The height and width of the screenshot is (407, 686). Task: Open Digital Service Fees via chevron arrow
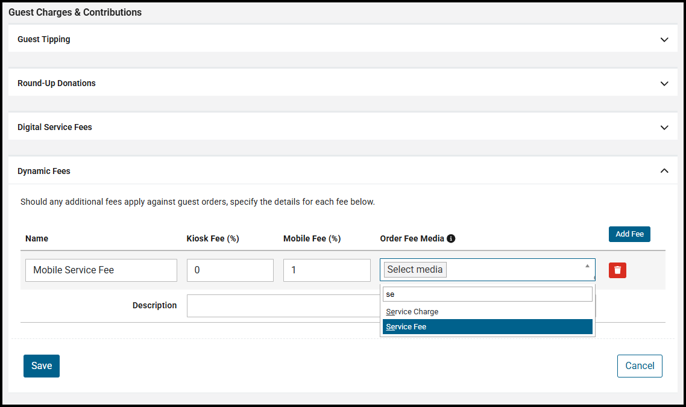coord(664,128)
